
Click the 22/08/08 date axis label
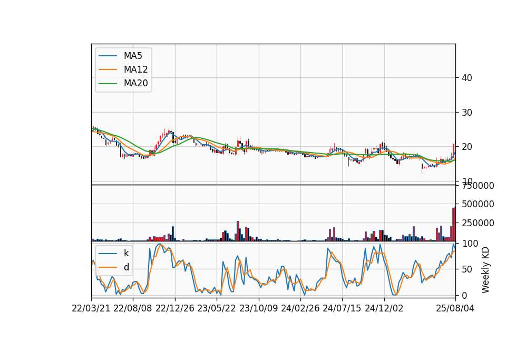point(133,308)
